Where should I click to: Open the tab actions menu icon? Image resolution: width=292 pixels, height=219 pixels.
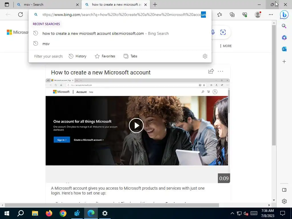pyautogui.click(x=7, y=5)
